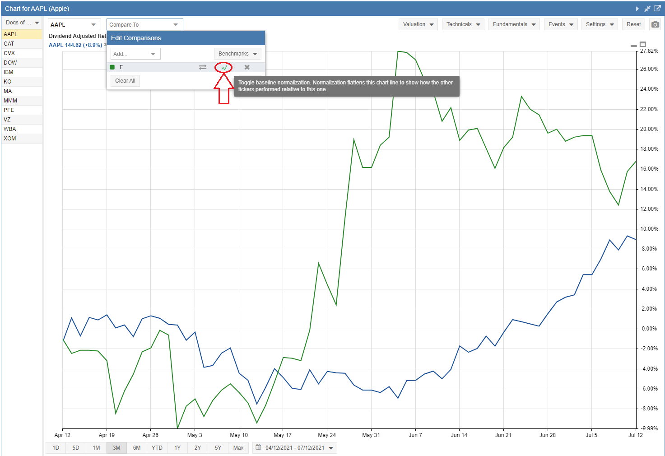Click the play triangle icon in the title bar
665x456 pixels.
pyautogui.click(x=637, y=9)
